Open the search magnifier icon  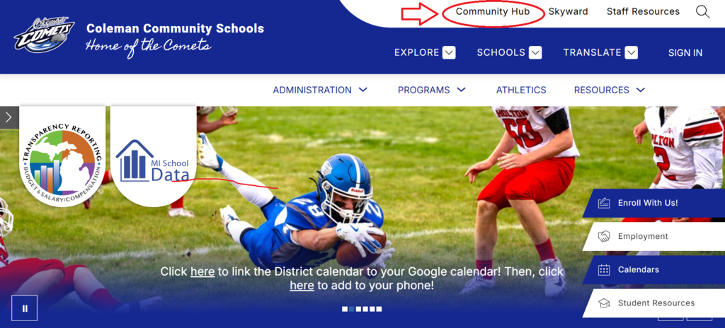702,12
